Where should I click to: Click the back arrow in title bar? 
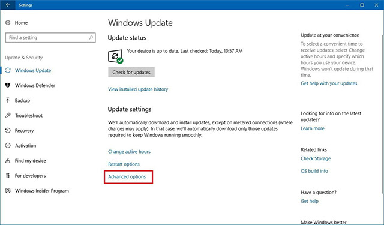pos(8,5)
